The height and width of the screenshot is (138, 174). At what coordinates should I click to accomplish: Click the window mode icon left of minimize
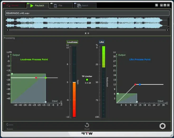(156, 5)
